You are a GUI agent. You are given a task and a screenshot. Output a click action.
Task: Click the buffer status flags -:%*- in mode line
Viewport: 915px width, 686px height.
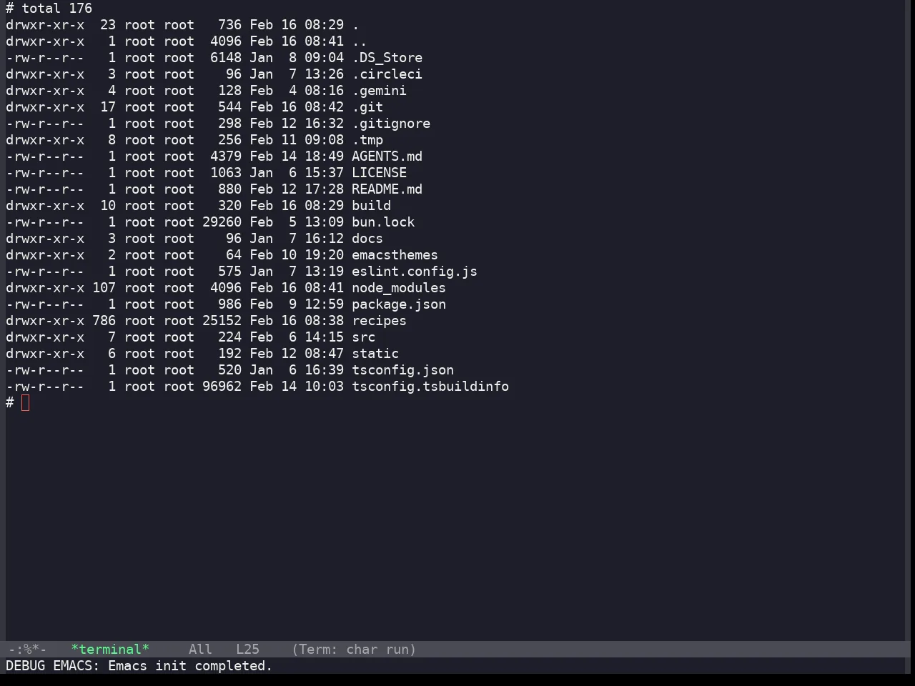pyautogui.click(x=27, y=650)
